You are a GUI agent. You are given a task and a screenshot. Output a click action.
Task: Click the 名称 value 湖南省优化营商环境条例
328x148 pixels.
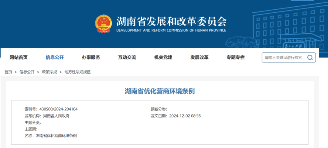(x=56, y=136)
